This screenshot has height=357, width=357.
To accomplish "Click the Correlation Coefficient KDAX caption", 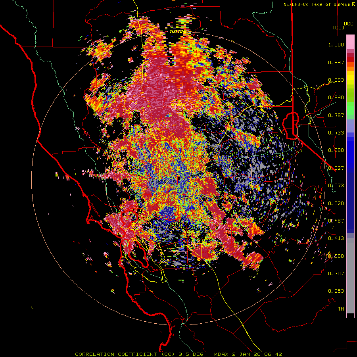I will point(178,354).
